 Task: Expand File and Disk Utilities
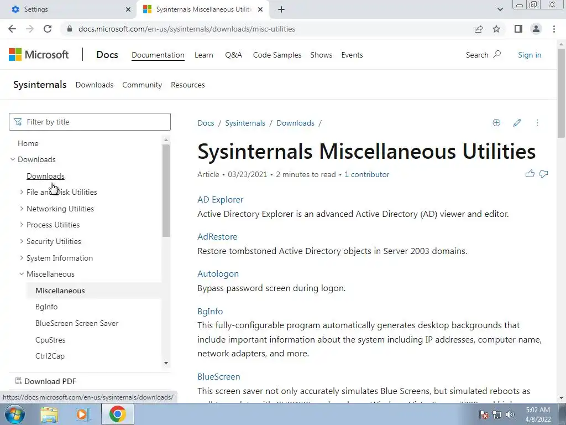point(22,192)
